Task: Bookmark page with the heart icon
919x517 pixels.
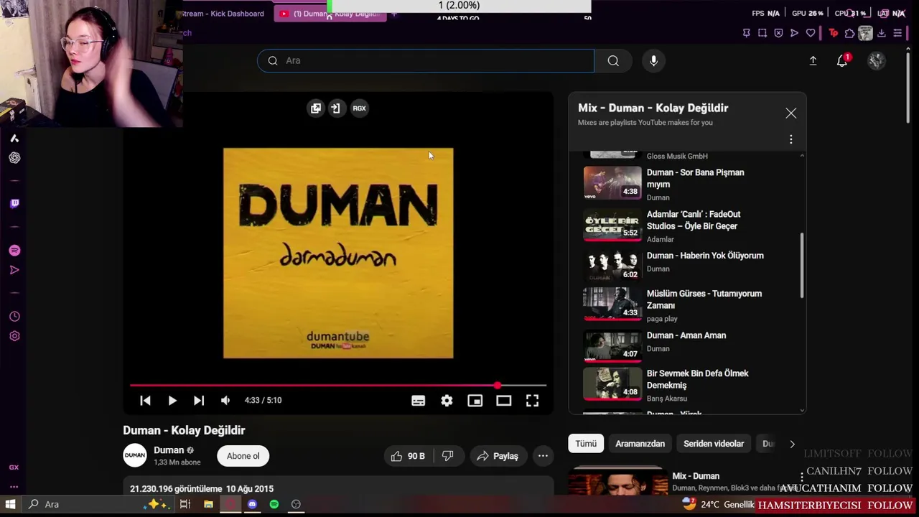Action: [x=811, y=33]
